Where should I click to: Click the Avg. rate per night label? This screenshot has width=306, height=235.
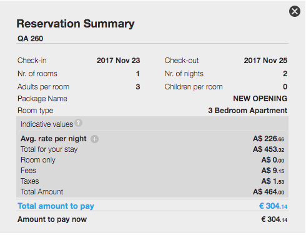[54, 139]
